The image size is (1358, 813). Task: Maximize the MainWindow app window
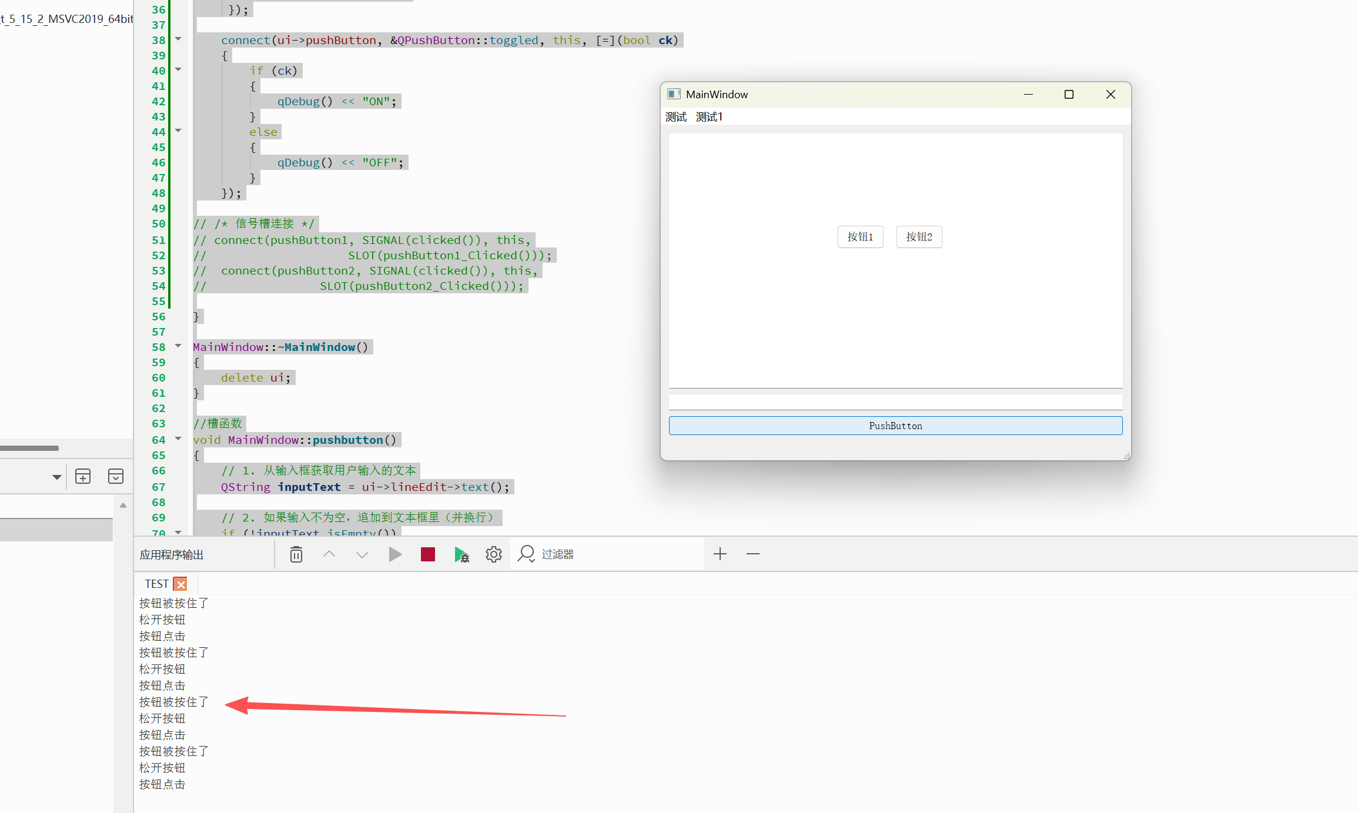(x=1069, y=95)
